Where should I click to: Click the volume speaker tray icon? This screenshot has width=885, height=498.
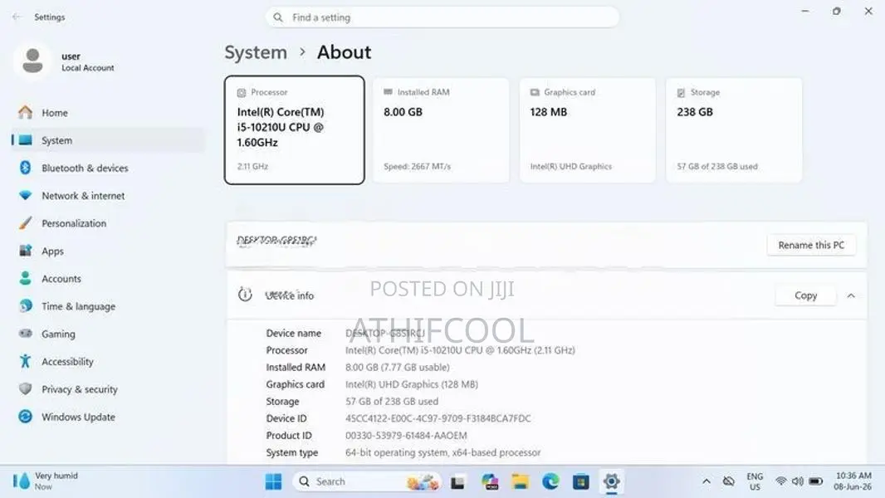click(x=798, y=481)
